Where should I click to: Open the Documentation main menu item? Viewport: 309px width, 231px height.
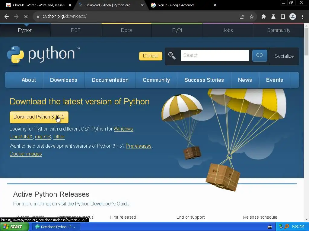click(110, 80)
